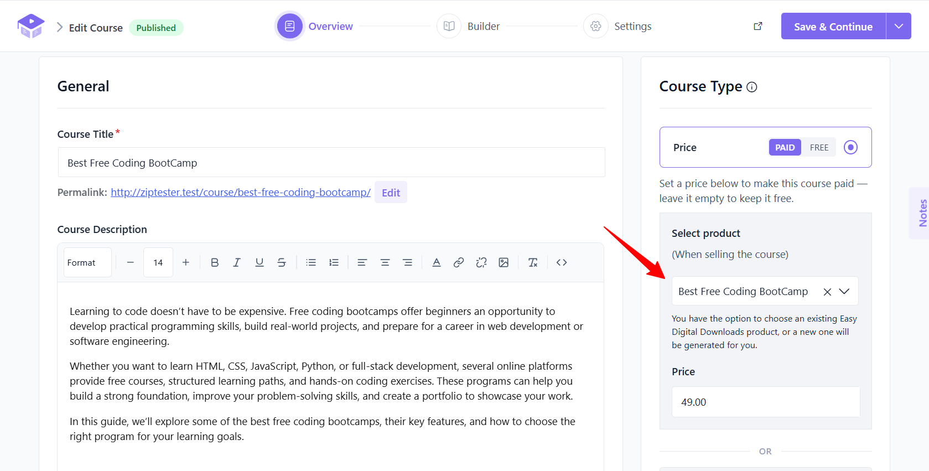The image size is (929, 471).
Task: Select the Price radio button
Action: (x=850, y=147)
